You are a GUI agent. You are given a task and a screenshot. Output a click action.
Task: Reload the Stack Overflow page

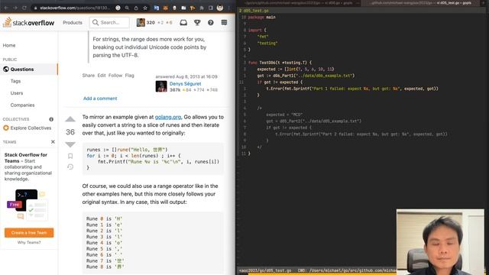click(x=24, y=8)
